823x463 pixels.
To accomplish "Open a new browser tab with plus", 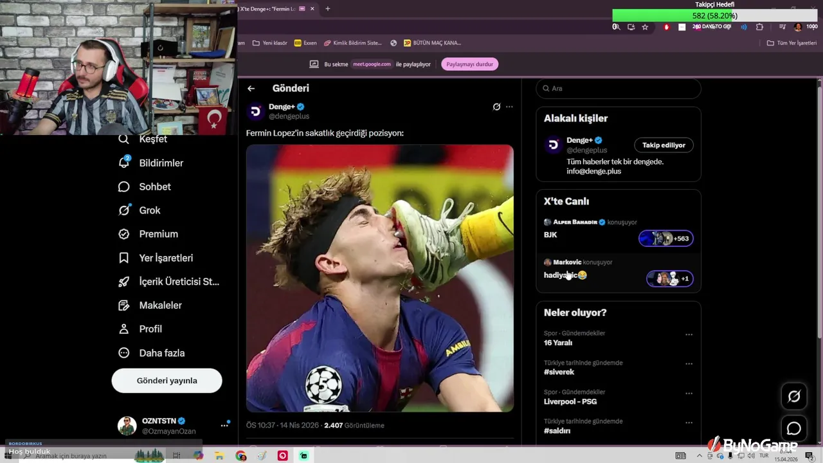I will [x=328, y=9].
